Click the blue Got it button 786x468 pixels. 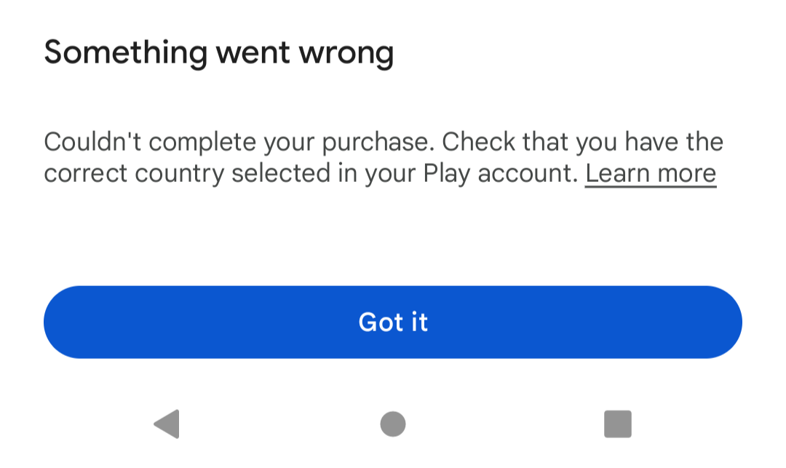(393, 322)
